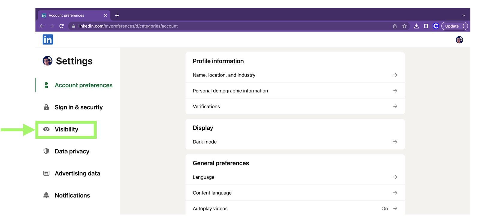Viewport: 480px width, 223px height.
Task: Click the General preferences heading
Action: (x=221, y=163)
